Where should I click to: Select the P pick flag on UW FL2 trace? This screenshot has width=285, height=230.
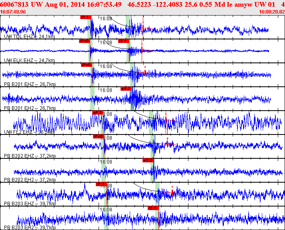[x=97, y=113]
